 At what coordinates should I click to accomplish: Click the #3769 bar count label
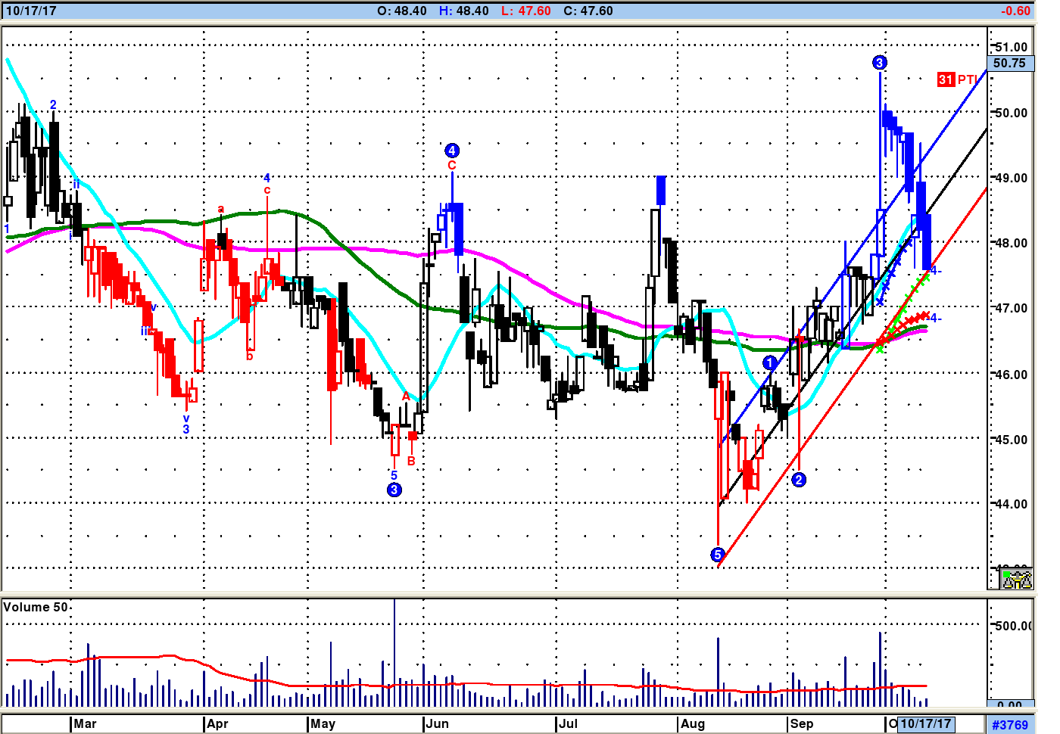point(1010,725)
